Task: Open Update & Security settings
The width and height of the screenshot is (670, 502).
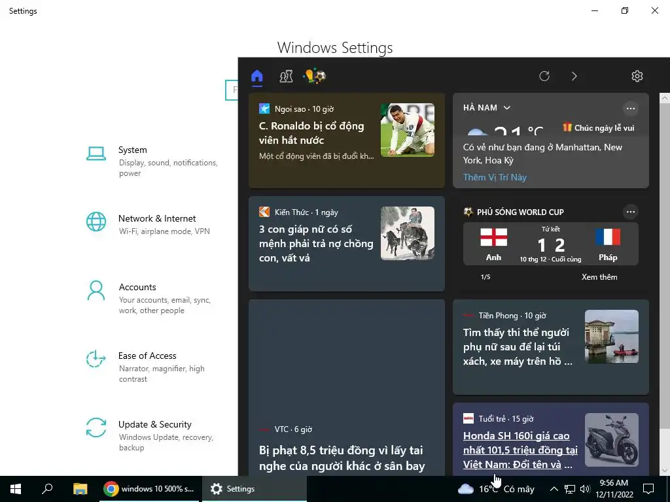Action: click(152, 435)
